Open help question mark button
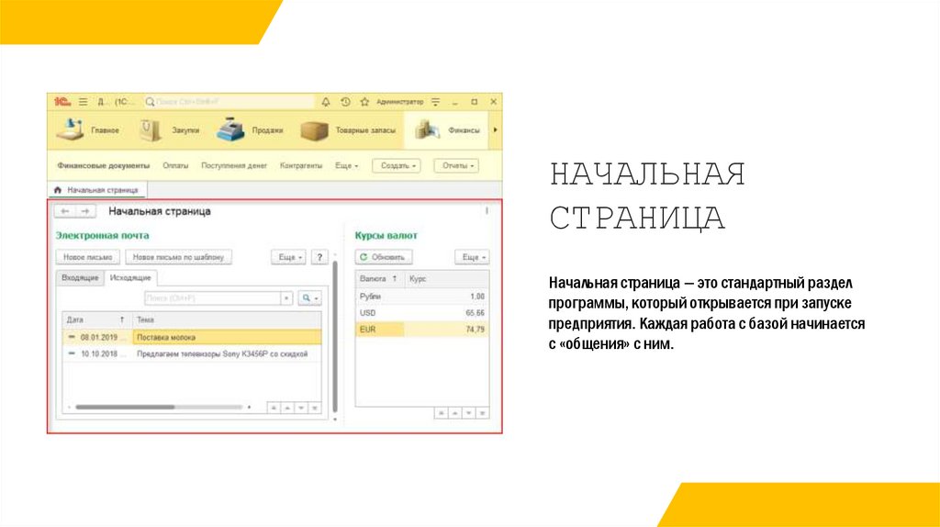 pyautogui.click(x=319, y=257)
